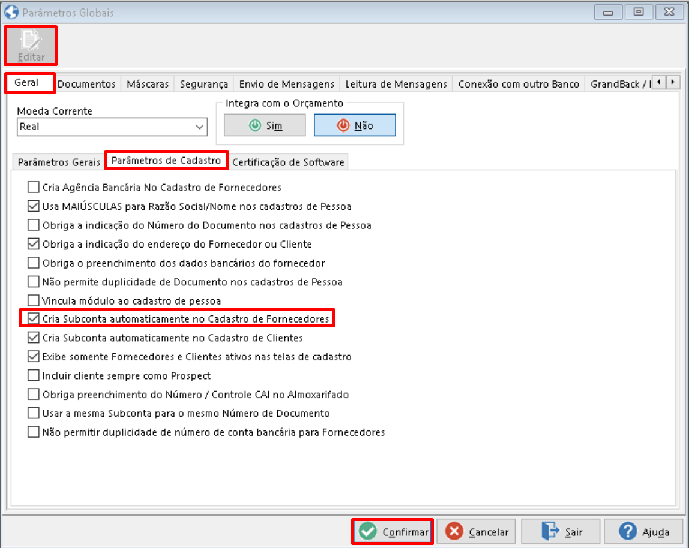Screen dimensions: 689x548
Task: Toggle Cria Subconta automaticamente no Cadastro de Fornecedores
Action: (x=34, y=318)
